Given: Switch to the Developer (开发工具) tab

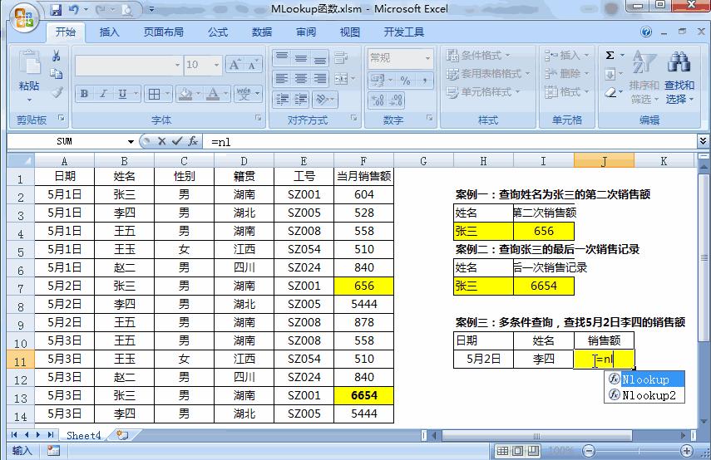Looking at the screenshot, I should click(x=403, y=32).
